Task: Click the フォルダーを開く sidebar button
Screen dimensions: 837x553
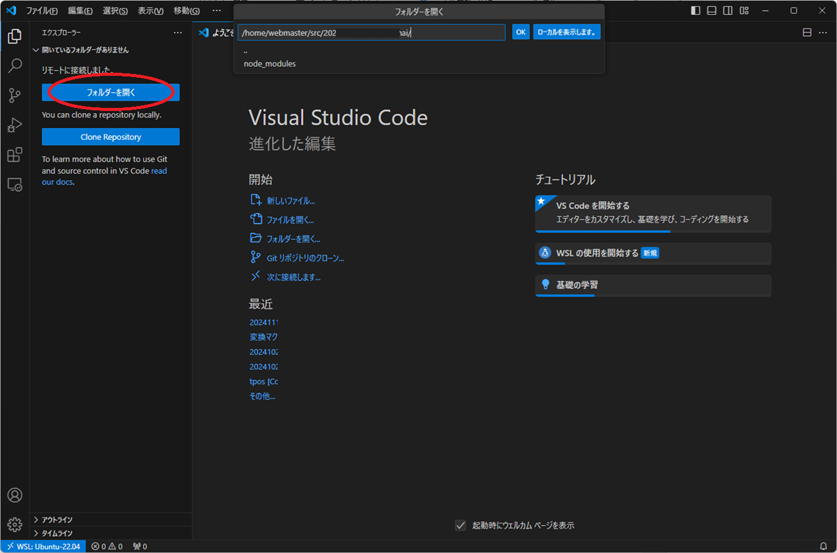Action: pos(110,92)
